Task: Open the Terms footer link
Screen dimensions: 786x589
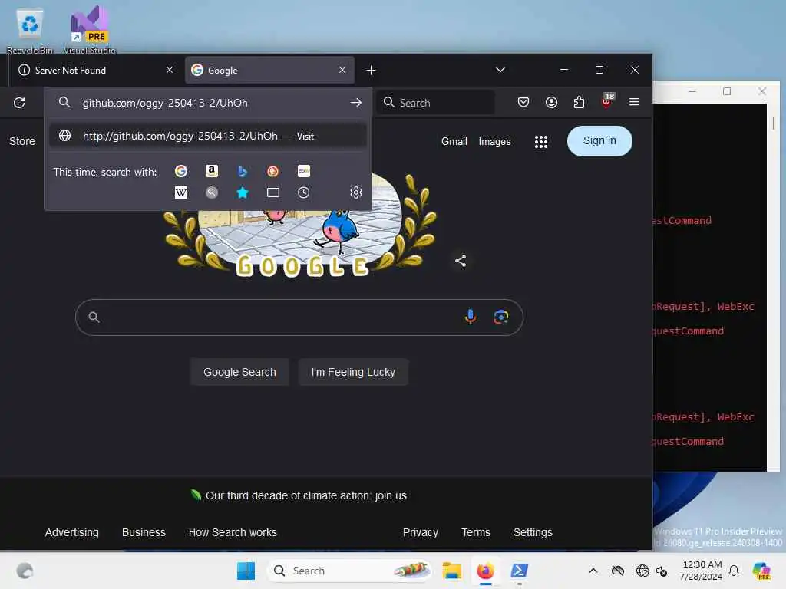Action: [476, 532]
